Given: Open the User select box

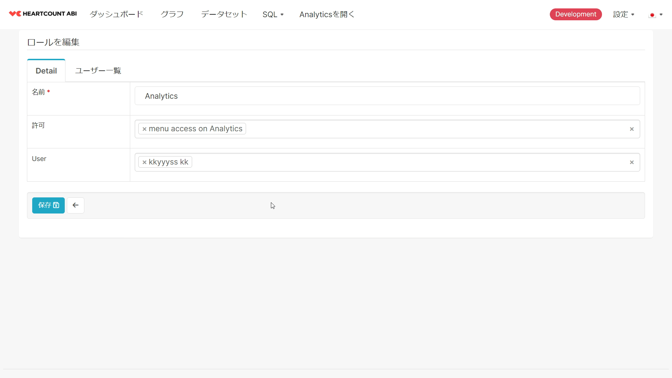Looking at the screenshot, I should click(x=402, y=162).
